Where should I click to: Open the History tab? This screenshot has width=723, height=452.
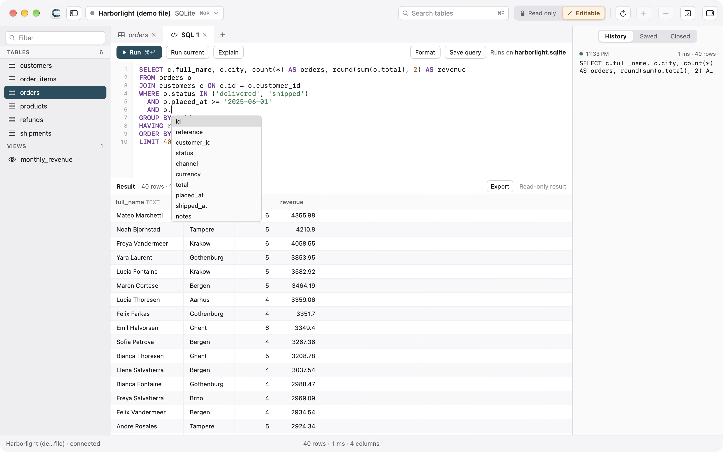coord(616,36)
